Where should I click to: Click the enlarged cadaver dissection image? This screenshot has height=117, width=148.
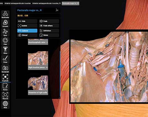click(x=109, y=67)
